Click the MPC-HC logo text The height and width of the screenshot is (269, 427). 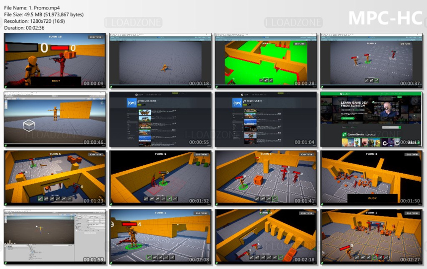pos(385,18)
